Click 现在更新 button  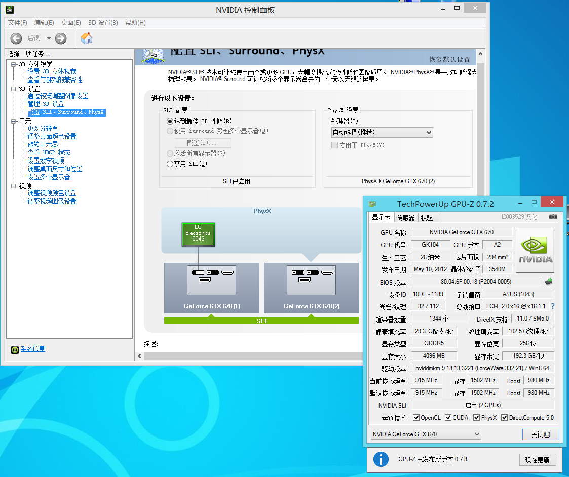pyautogui.click(x=538, y=460)
